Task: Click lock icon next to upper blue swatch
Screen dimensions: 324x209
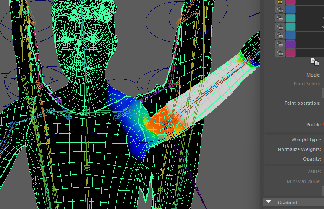Action: (280, 10)
